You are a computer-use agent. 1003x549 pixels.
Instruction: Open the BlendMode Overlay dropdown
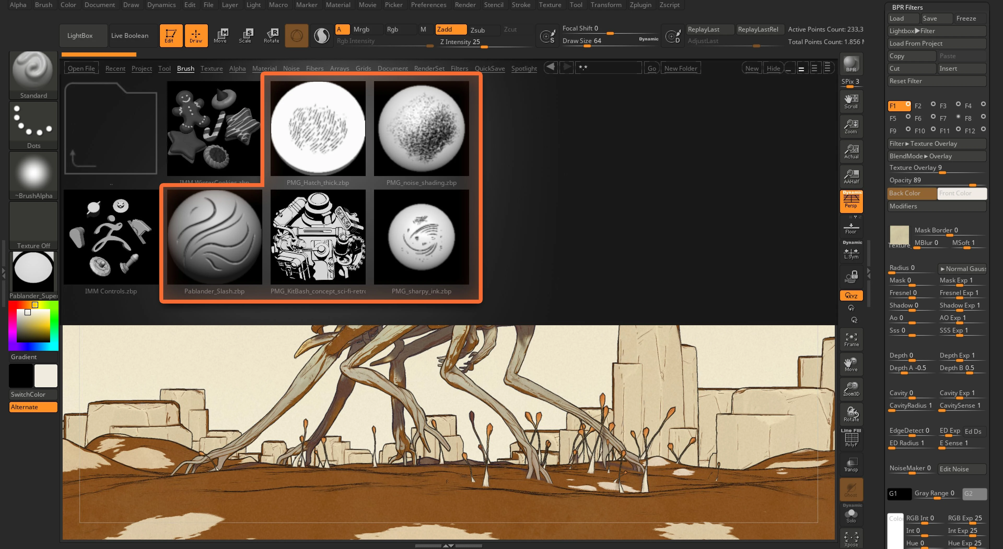coord(936,156)
